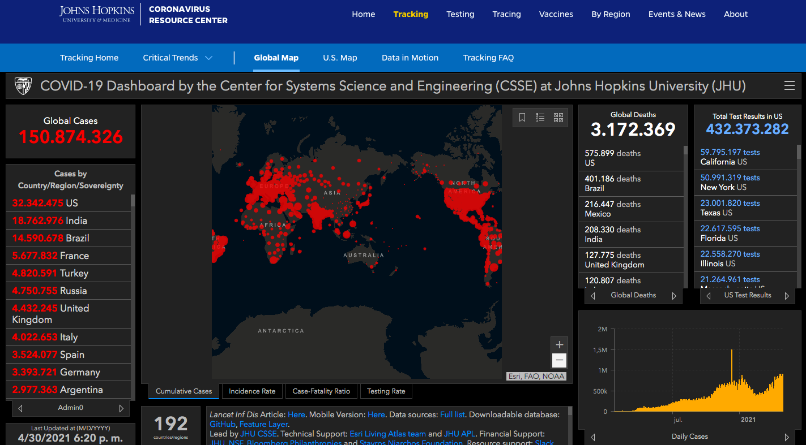Open the GitHub database link
Screen dimensions: 806x445
223,424
